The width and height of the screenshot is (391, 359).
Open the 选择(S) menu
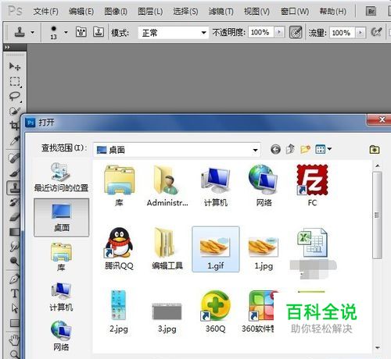pyautogui.click(x=185, y=11)
